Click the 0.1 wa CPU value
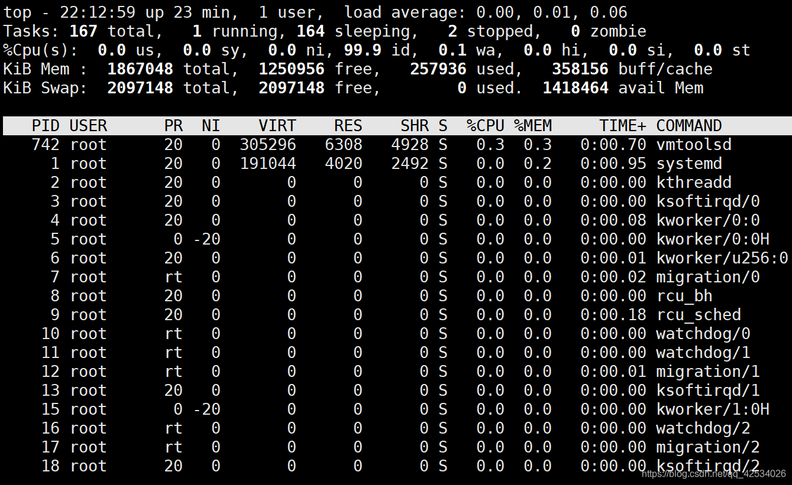 tap(452, 50)
